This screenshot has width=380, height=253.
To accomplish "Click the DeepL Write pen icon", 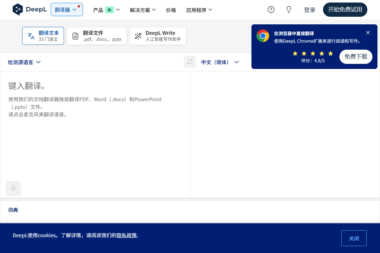I will (138, 36).
